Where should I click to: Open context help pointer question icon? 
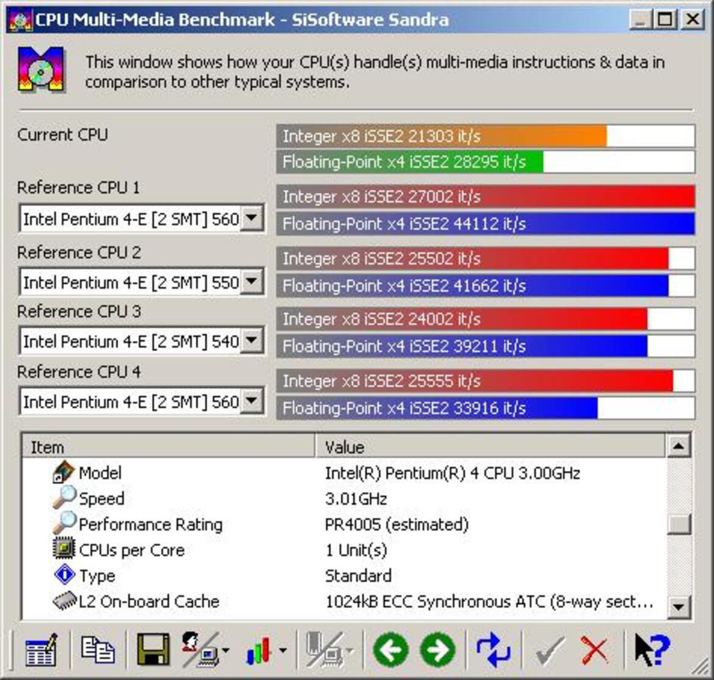pos(652,649)
